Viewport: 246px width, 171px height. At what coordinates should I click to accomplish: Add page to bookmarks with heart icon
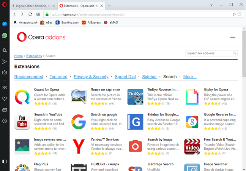coord(240,14)
